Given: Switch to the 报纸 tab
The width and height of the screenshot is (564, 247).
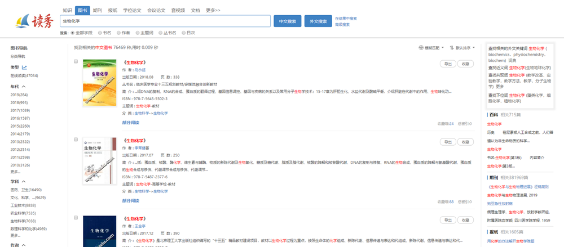Looking at the screenshot, I should (x=113, y=11).
